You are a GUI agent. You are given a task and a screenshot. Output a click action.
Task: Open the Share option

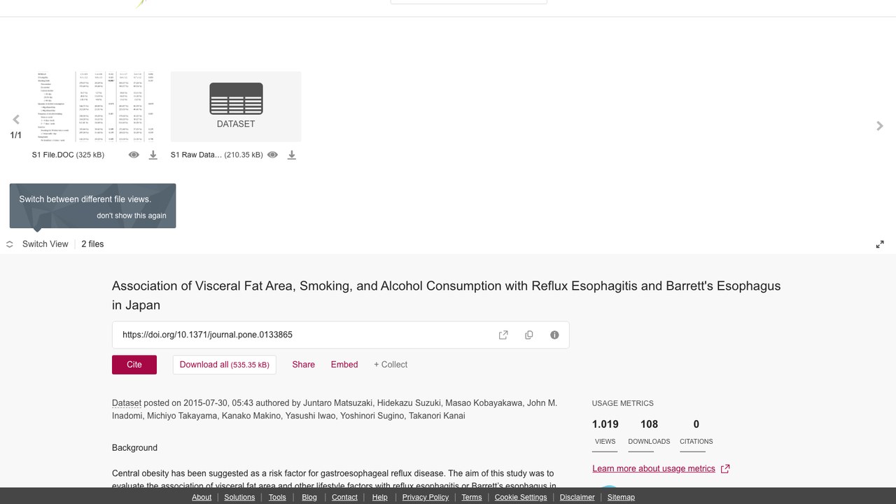(x=304, y=365)
